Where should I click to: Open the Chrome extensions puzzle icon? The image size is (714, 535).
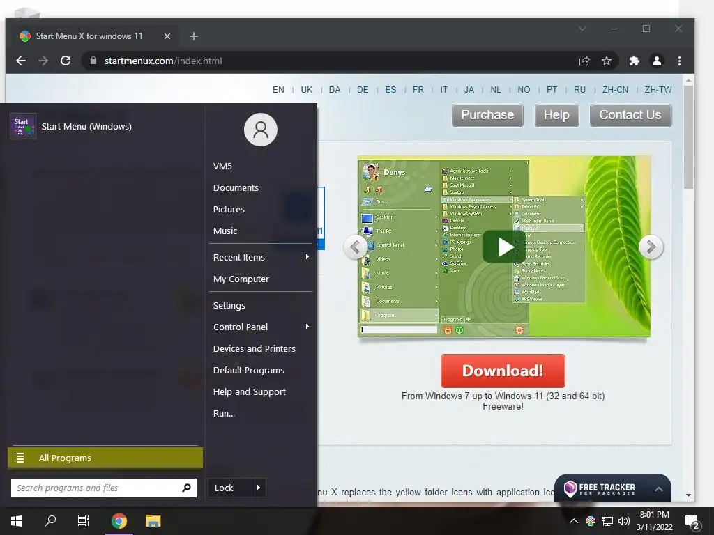634,61
